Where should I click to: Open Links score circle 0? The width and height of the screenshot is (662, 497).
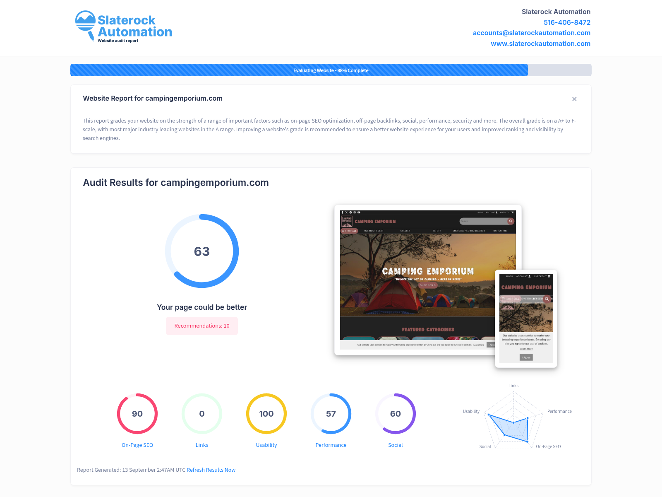202,414
